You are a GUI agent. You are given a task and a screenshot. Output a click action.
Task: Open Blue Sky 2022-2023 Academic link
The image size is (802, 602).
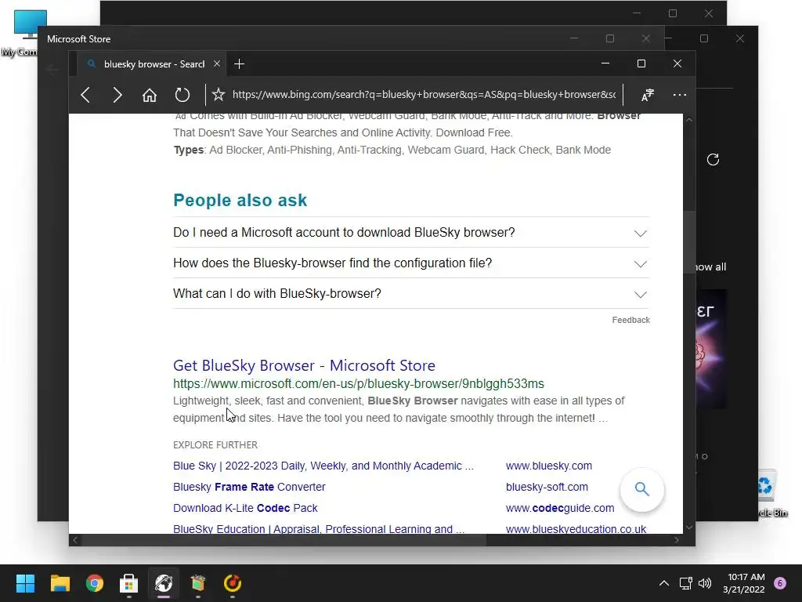pos(323,466)
